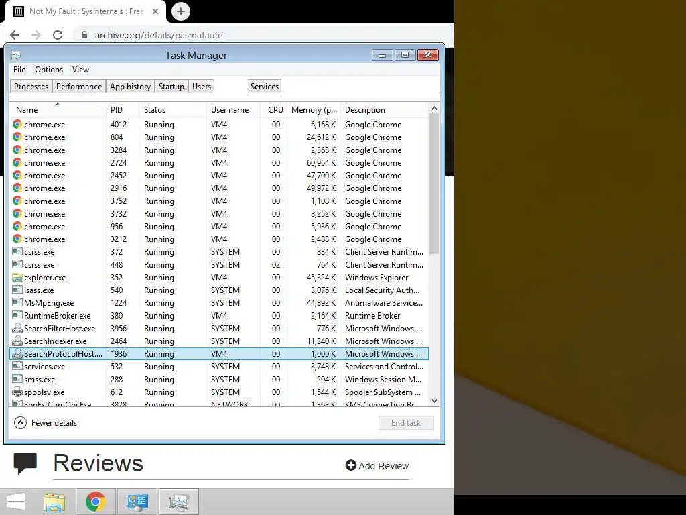Reload the archive.org page
The width and height of the screenshot is (686, 515).
click(x=58, y=35)
